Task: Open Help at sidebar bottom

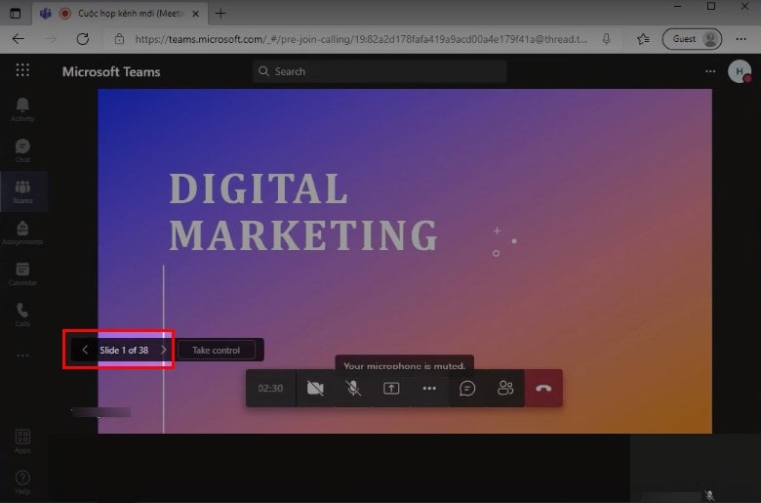Action: pyautogui.click(x=22, y=482)
